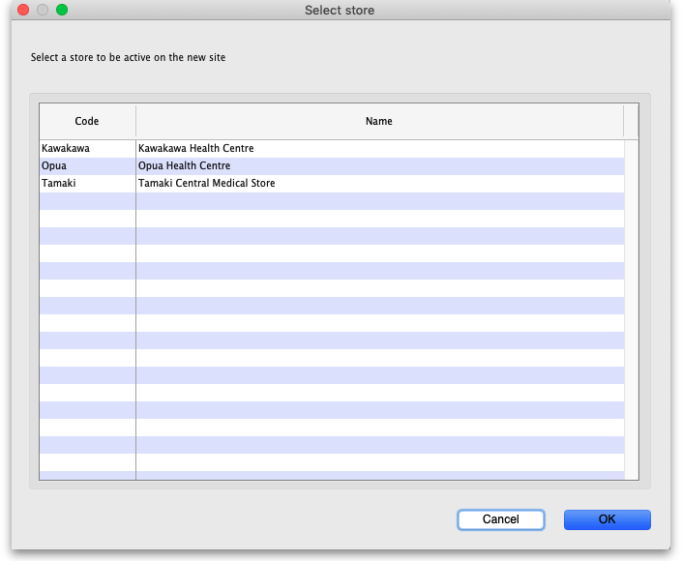Close the Select store window

[23, 10]
